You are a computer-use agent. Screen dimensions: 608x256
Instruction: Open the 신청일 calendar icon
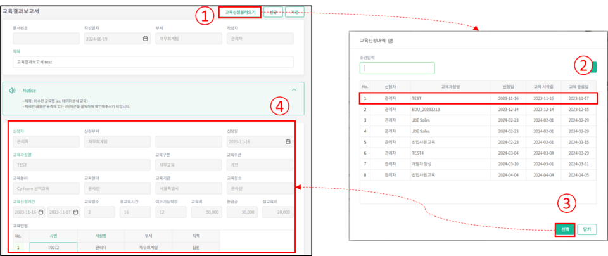coord(288,142)
